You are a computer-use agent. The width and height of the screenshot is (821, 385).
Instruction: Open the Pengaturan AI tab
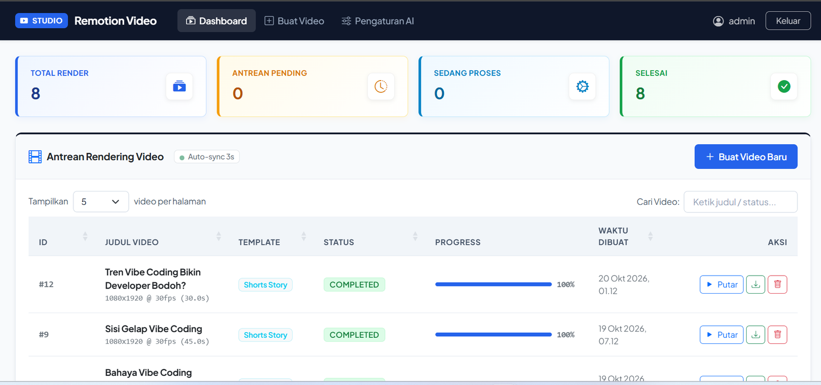pyautogui.click(x=378, y=21)
